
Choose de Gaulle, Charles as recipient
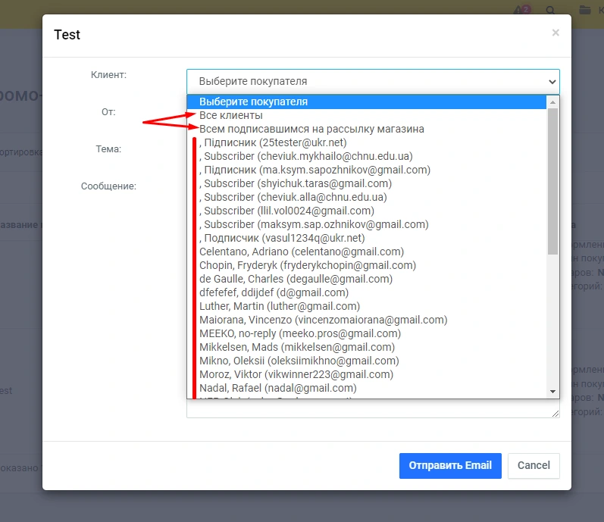click(x=296, y=279)
